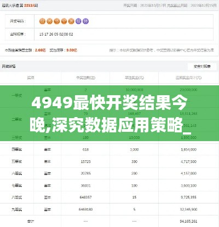The height and width of the screenshot is (227, 219).
Task: Click total payout 32,345,900
Action: (188, 209)
